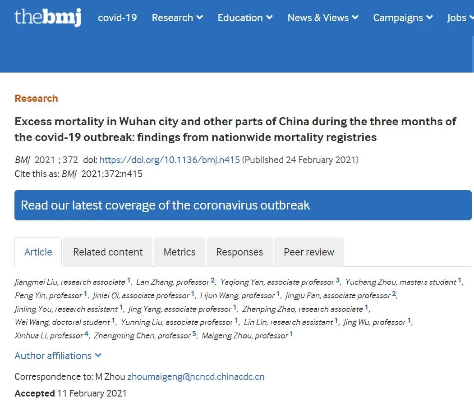This screenshot has width=474, height=406.
Task: Open the Peer review tab
Action: [x=309, y=252]
